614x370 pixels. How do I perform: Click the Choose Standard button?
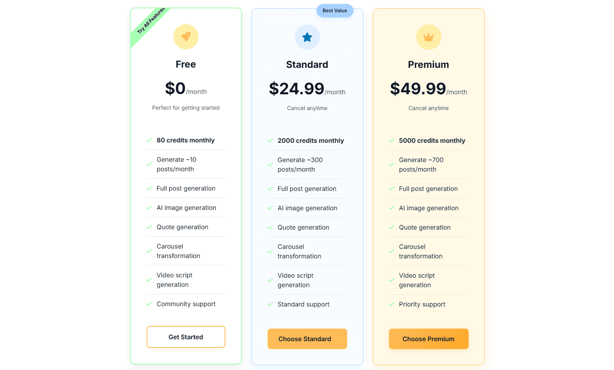307,339
